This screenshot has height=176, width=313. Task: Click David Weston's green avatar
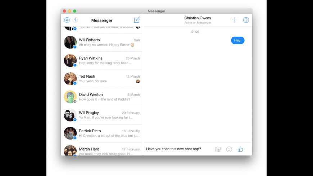pos(70,97)
